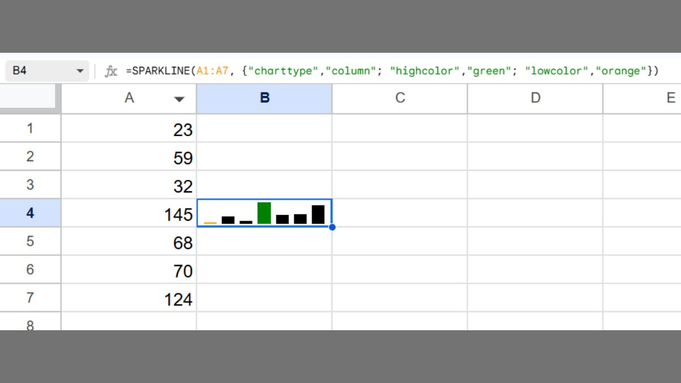Select column E header
Image resolution: width=681 pixels, height=383 pixels.
(642, 98)
